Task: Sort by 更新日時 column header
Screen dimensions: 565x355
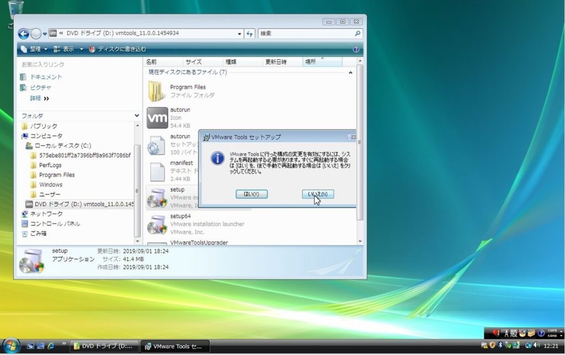Action: 282,62
